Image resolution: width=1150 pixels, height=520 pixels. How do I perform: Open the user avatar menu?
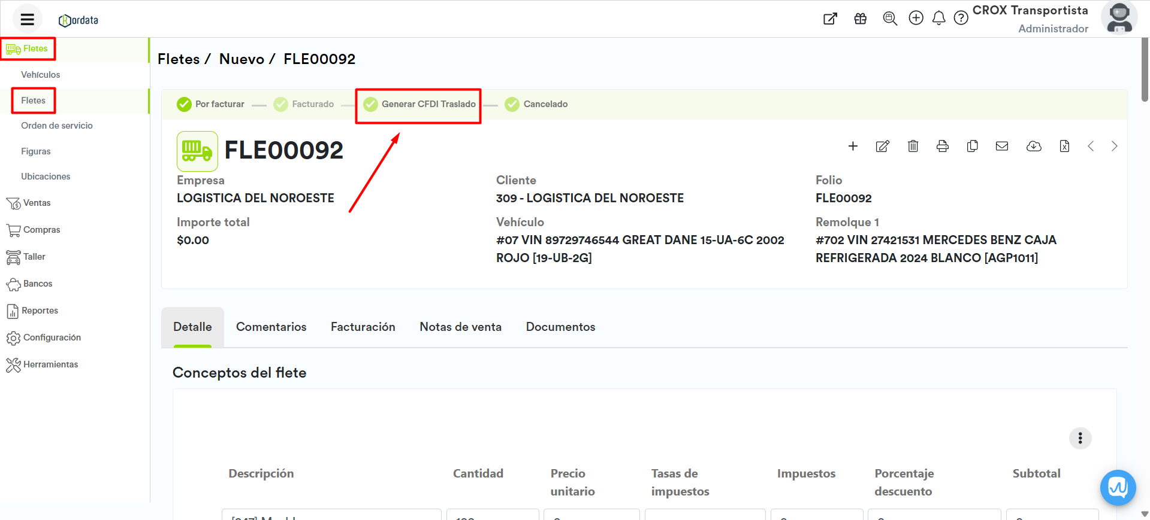point(1119,18)
